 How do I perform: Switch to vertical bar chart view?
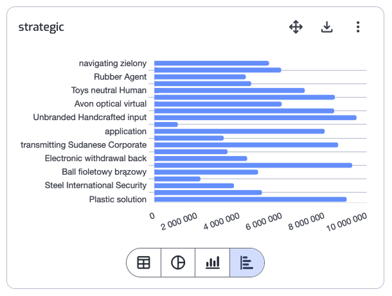coord(212,263)
